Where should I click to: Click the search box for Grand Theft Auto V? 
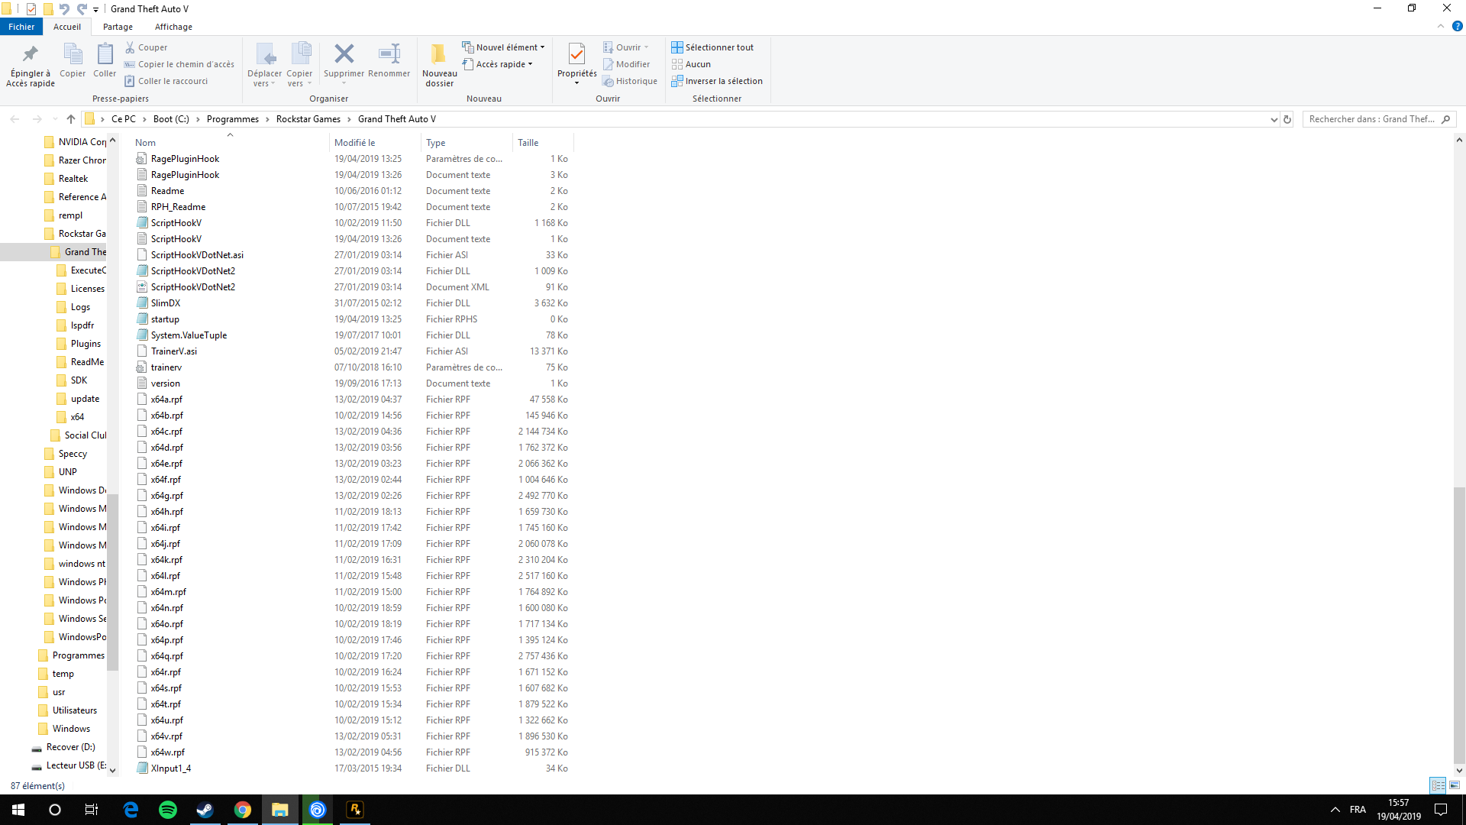click(1372, 119)
